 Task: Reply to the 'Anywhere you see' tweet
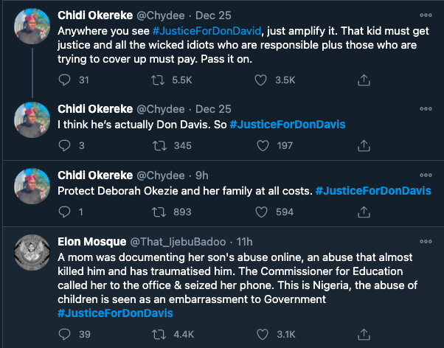[x=64, y=80]
